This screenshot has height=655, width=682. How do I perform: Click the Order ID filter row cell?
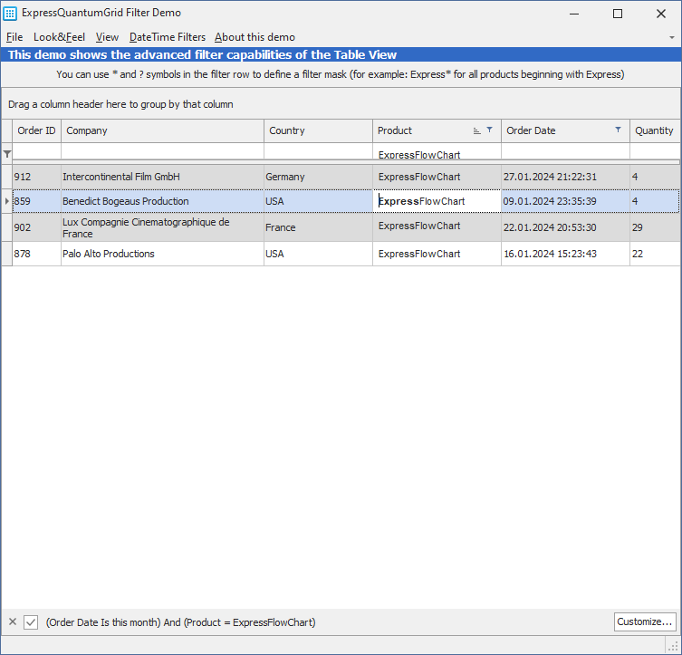pos(36,152)
